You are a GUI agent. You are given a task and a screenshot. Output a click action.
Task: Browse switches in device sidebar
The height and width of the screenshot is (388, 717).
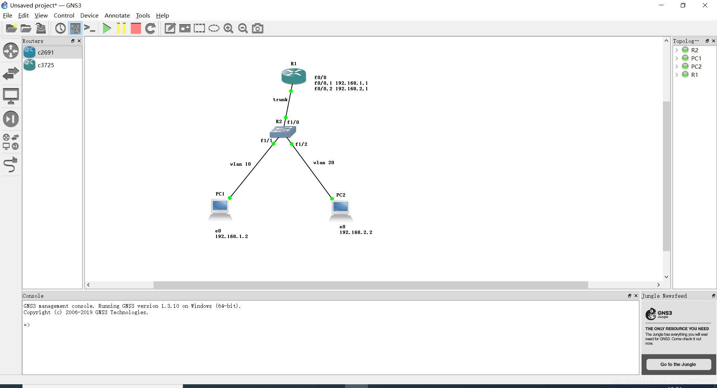click(x=11, y=73)
